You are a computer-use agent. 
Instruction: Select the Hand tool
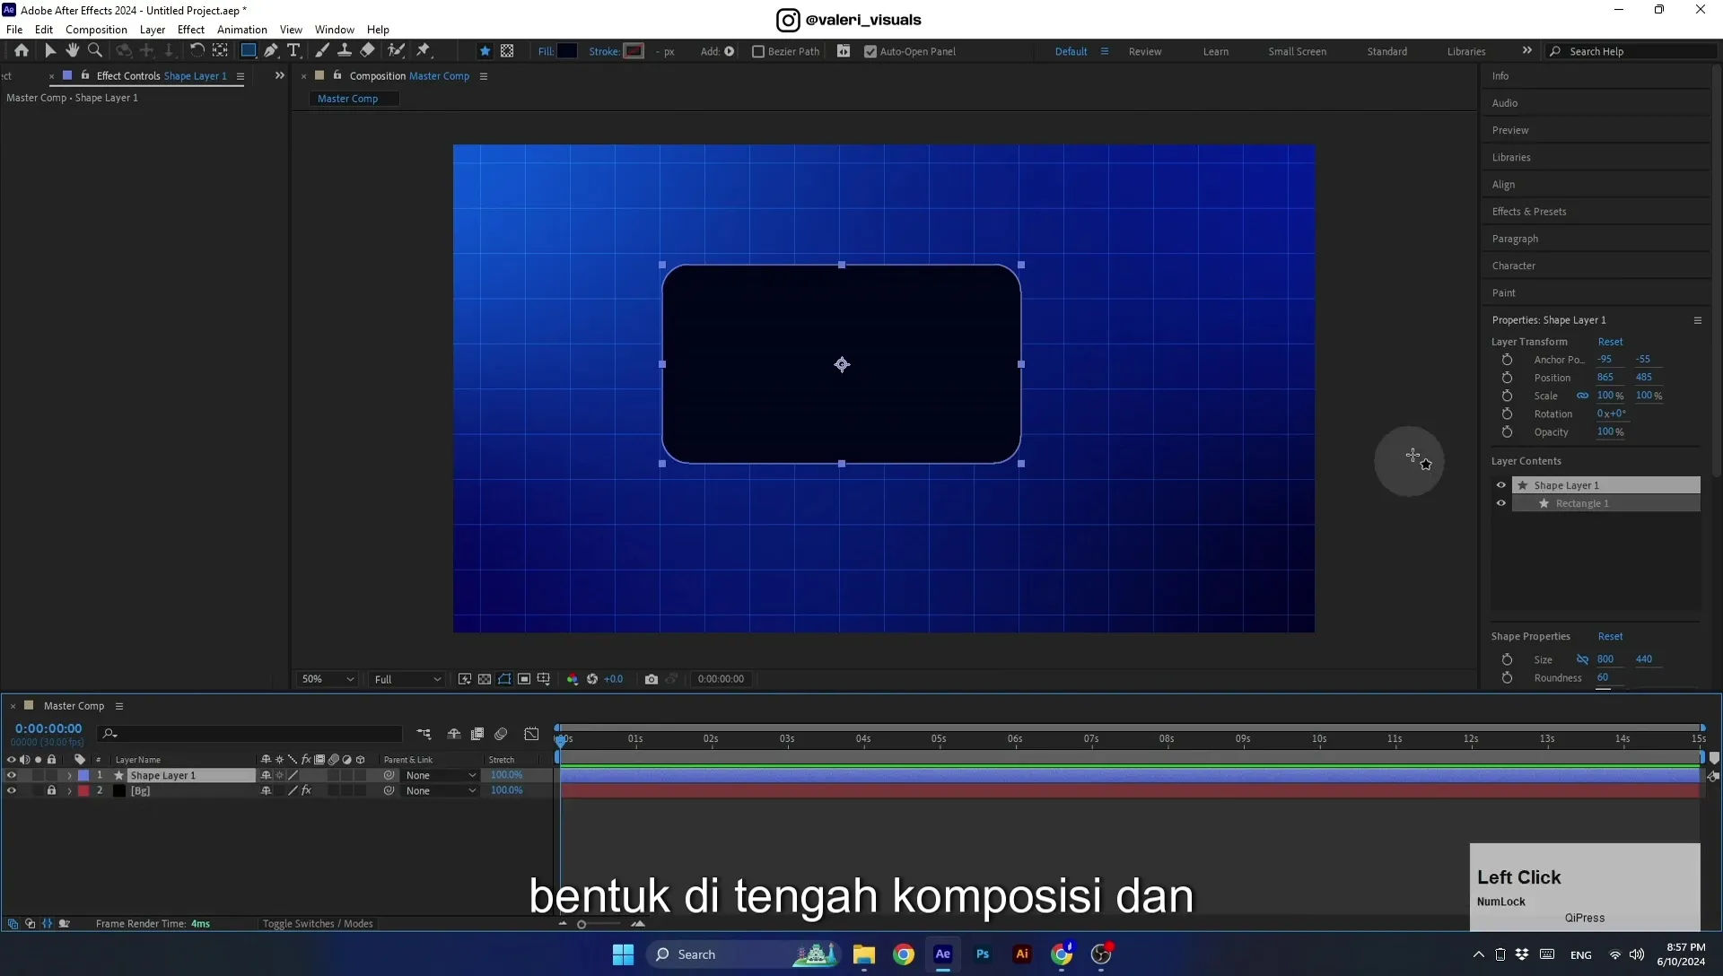73,51
